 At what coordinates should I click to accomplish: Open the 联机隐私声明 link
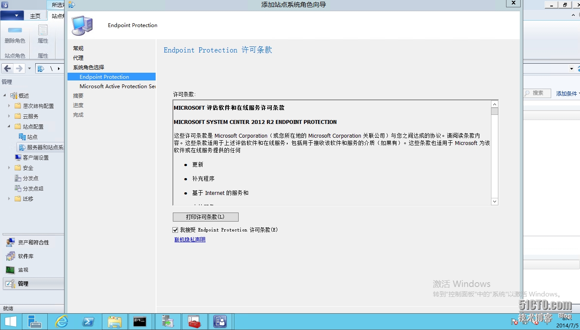point(190,240)
